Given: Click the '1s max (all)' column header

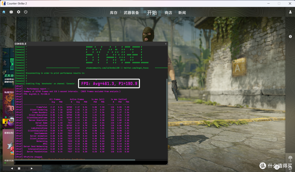Looking at the screenshot, I should coord(98,99).
